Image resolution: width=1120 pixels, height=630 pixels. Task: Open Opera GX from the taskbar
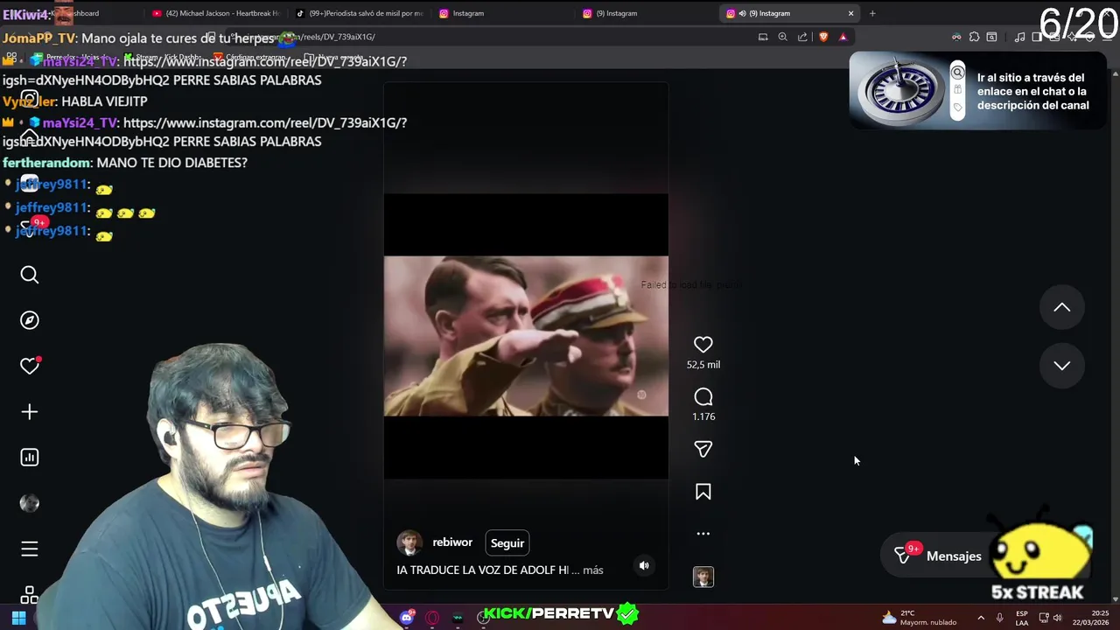coord(431,618)
